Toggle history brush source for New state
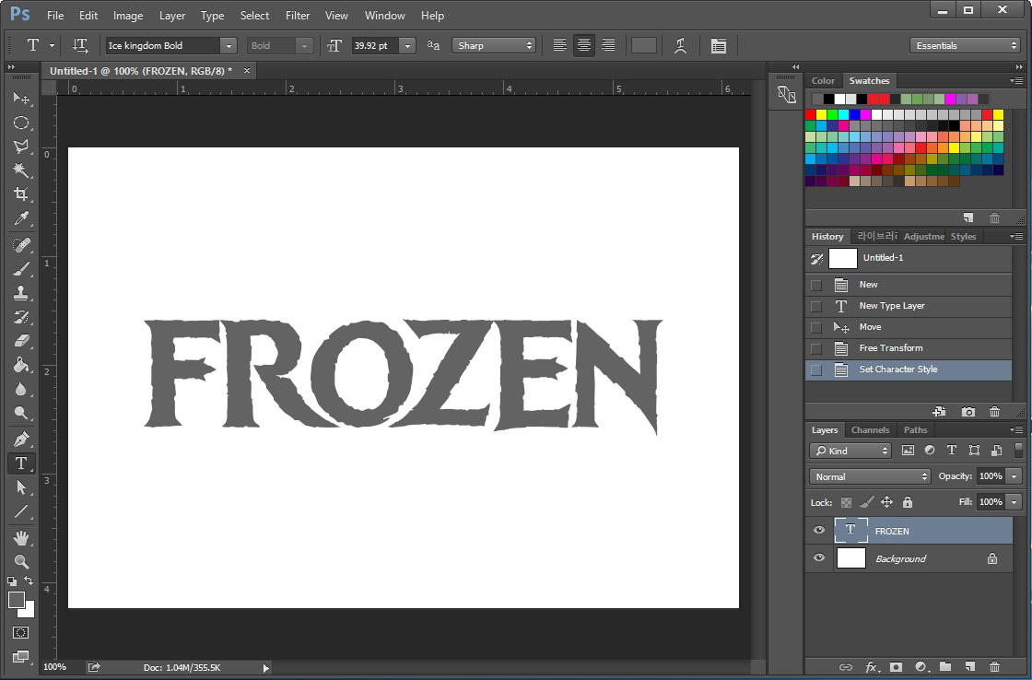This screenshot has height=680, width=1032. (816, 285)
